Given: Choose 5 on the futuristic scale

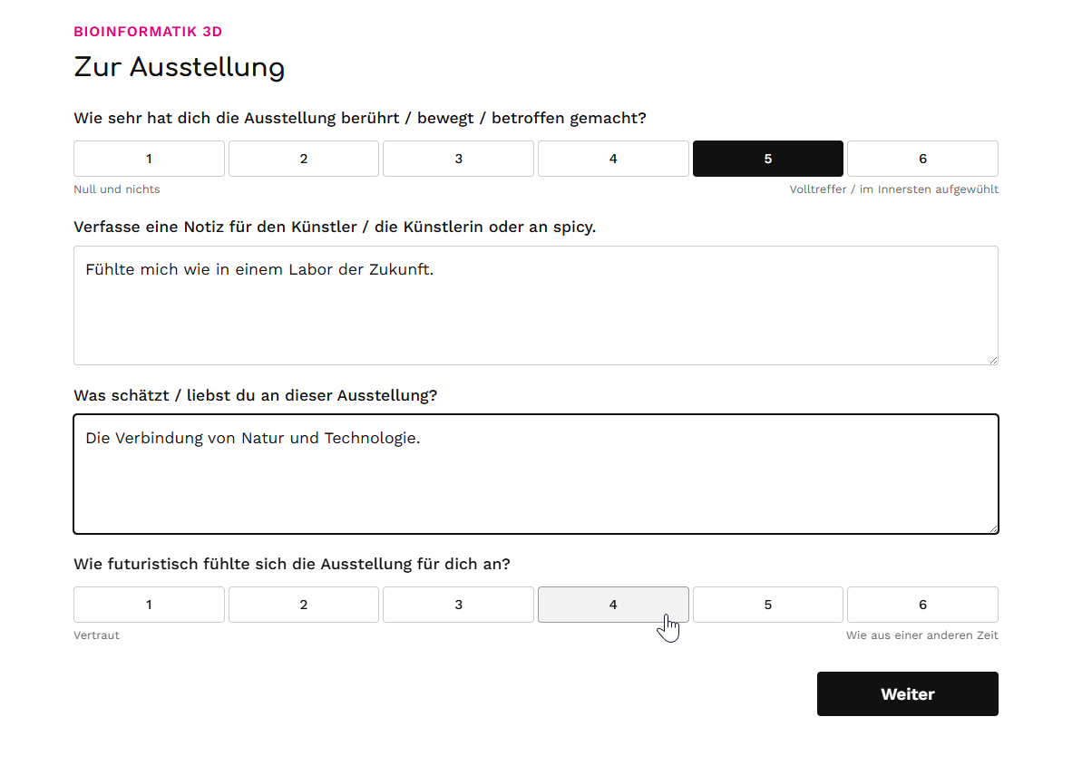Looking at the screenshot, I should (768, 605).
